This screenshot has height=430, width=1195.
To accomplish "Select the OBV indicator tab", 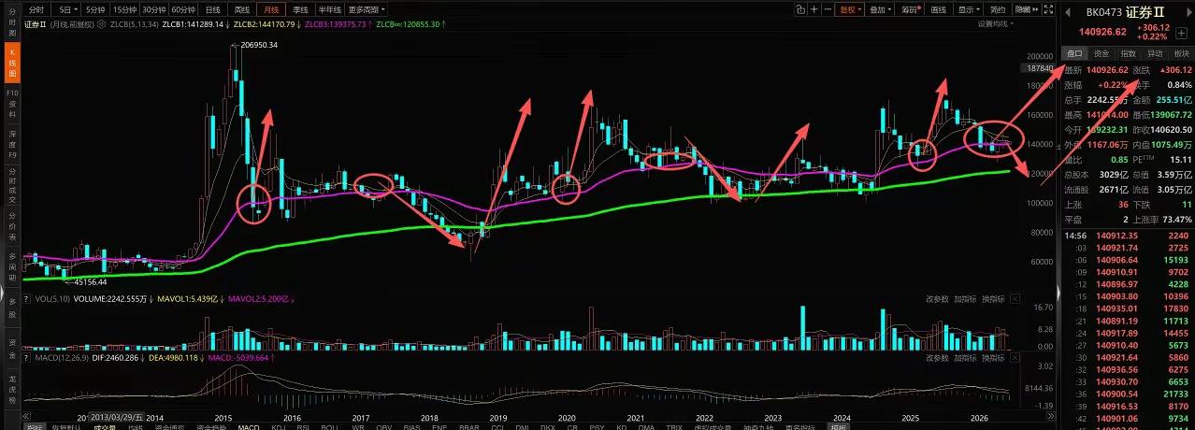I will (x=383, y=426).
